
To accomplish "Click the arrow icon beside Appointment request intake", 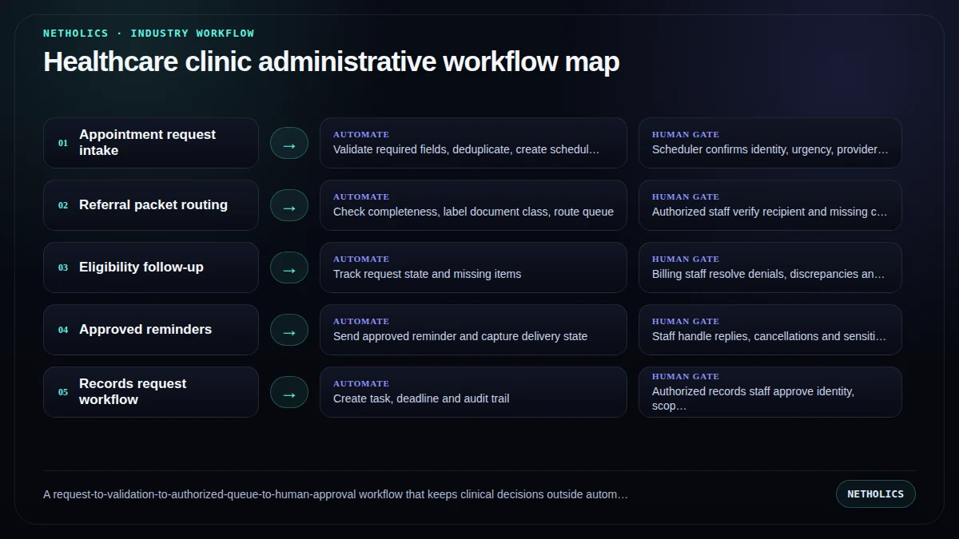I will point(289,143).
